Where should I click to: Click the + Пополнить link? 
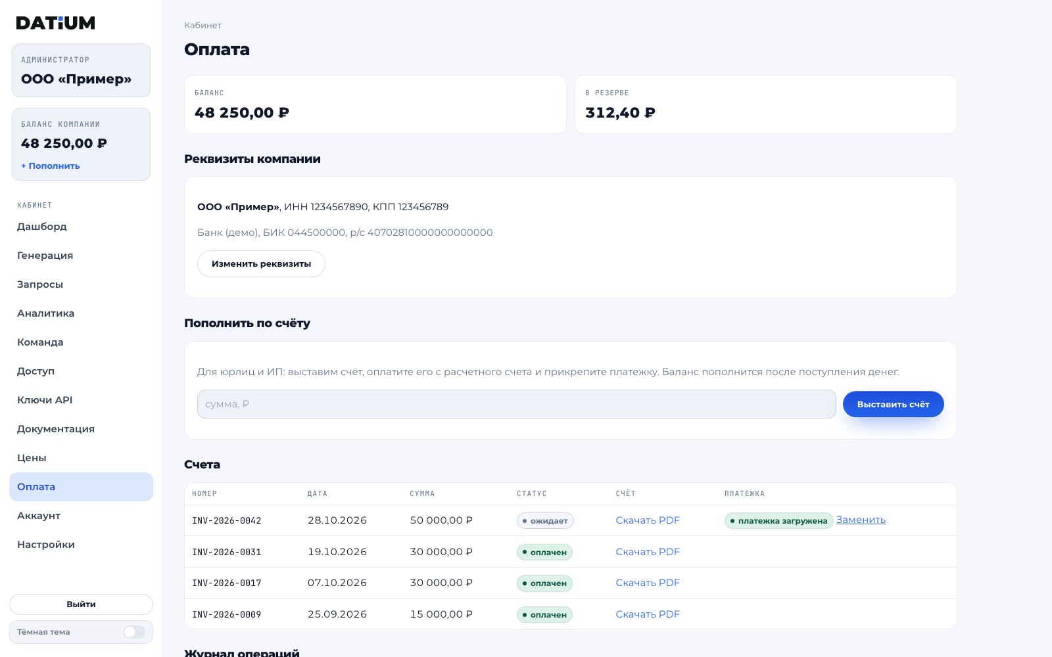(51, 166)
